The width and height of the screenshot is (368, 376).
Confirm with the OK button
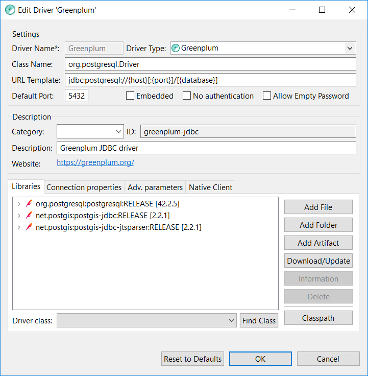[260, 359]
